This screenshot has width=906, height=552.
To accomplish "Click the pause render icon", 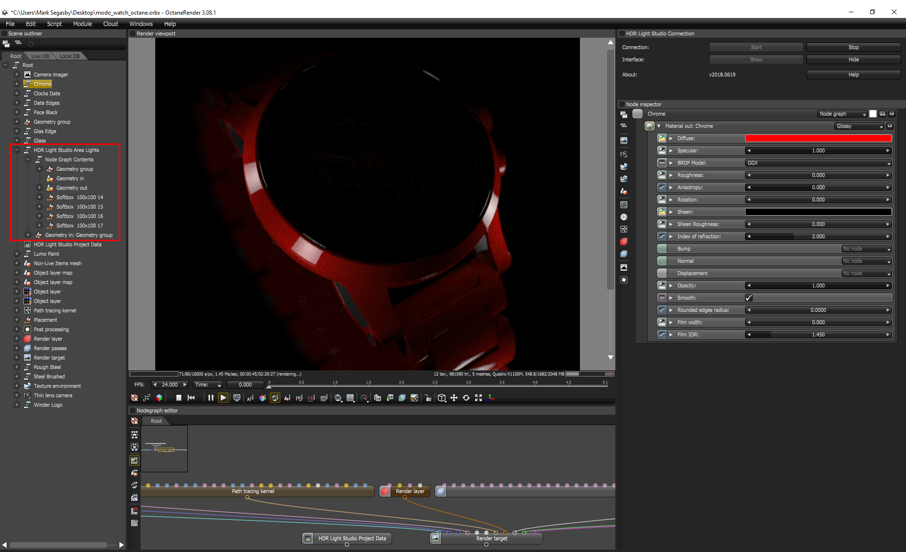I will (211, 398).
